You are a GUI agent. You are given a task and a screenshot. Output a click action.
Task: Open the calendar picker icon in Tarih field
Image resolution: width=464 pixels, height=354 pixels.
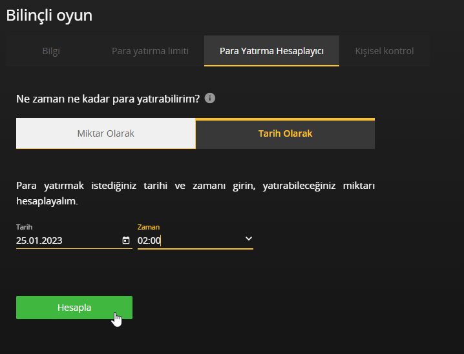pos(125,241)
